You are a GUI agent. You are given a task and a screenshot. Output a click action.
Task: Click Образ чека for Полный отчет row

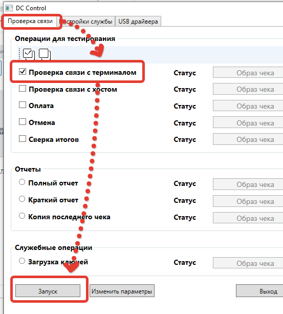(x=248, y=184)
